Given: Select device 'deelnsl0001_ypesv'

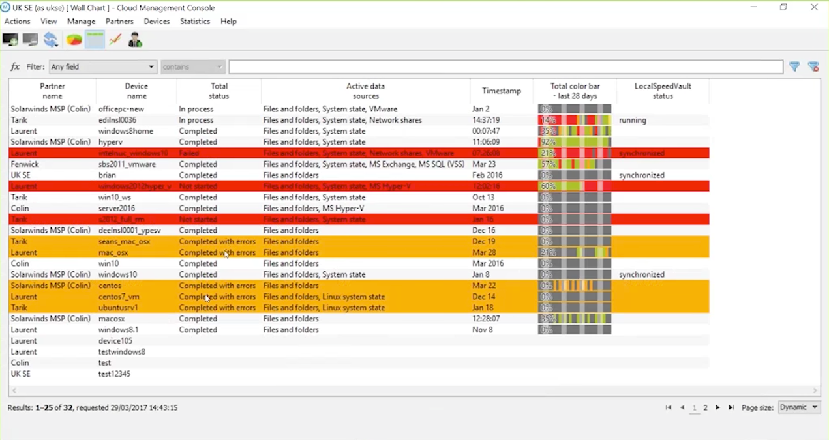Looking at the screenshot, I should pos(130,231).
